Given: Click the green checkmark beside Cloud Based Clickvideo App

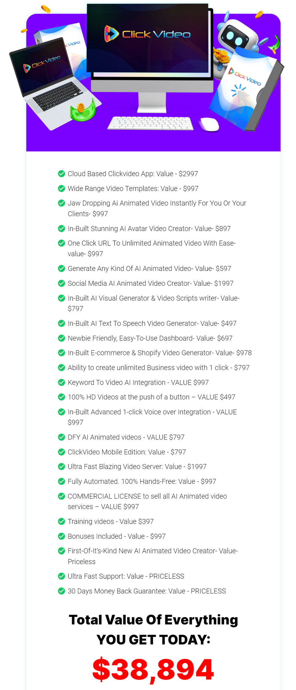Looking at the screenshot, I should pos(61,174).
